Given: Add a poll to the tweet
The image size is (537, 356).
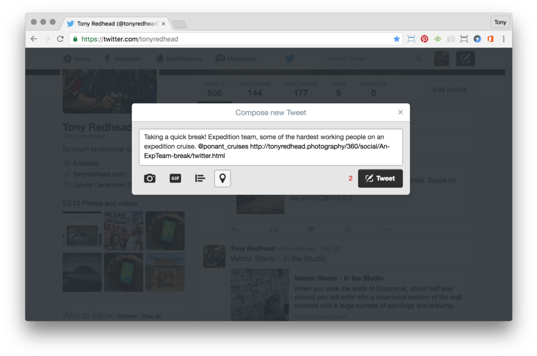Looking at the screenshot, I should [x=200, y=179].
